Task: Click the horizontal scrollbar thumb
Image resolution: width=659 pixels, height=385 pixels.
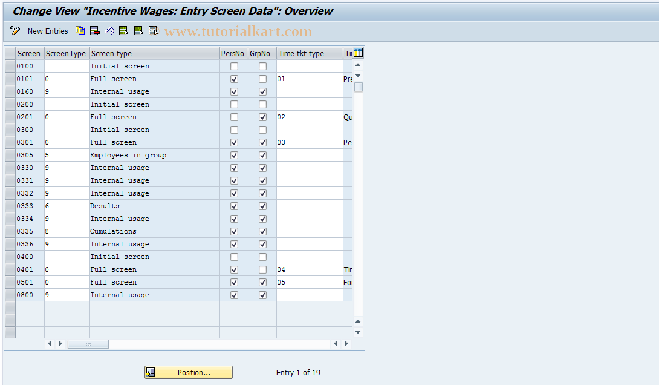Action: click(x=88, y=344)
